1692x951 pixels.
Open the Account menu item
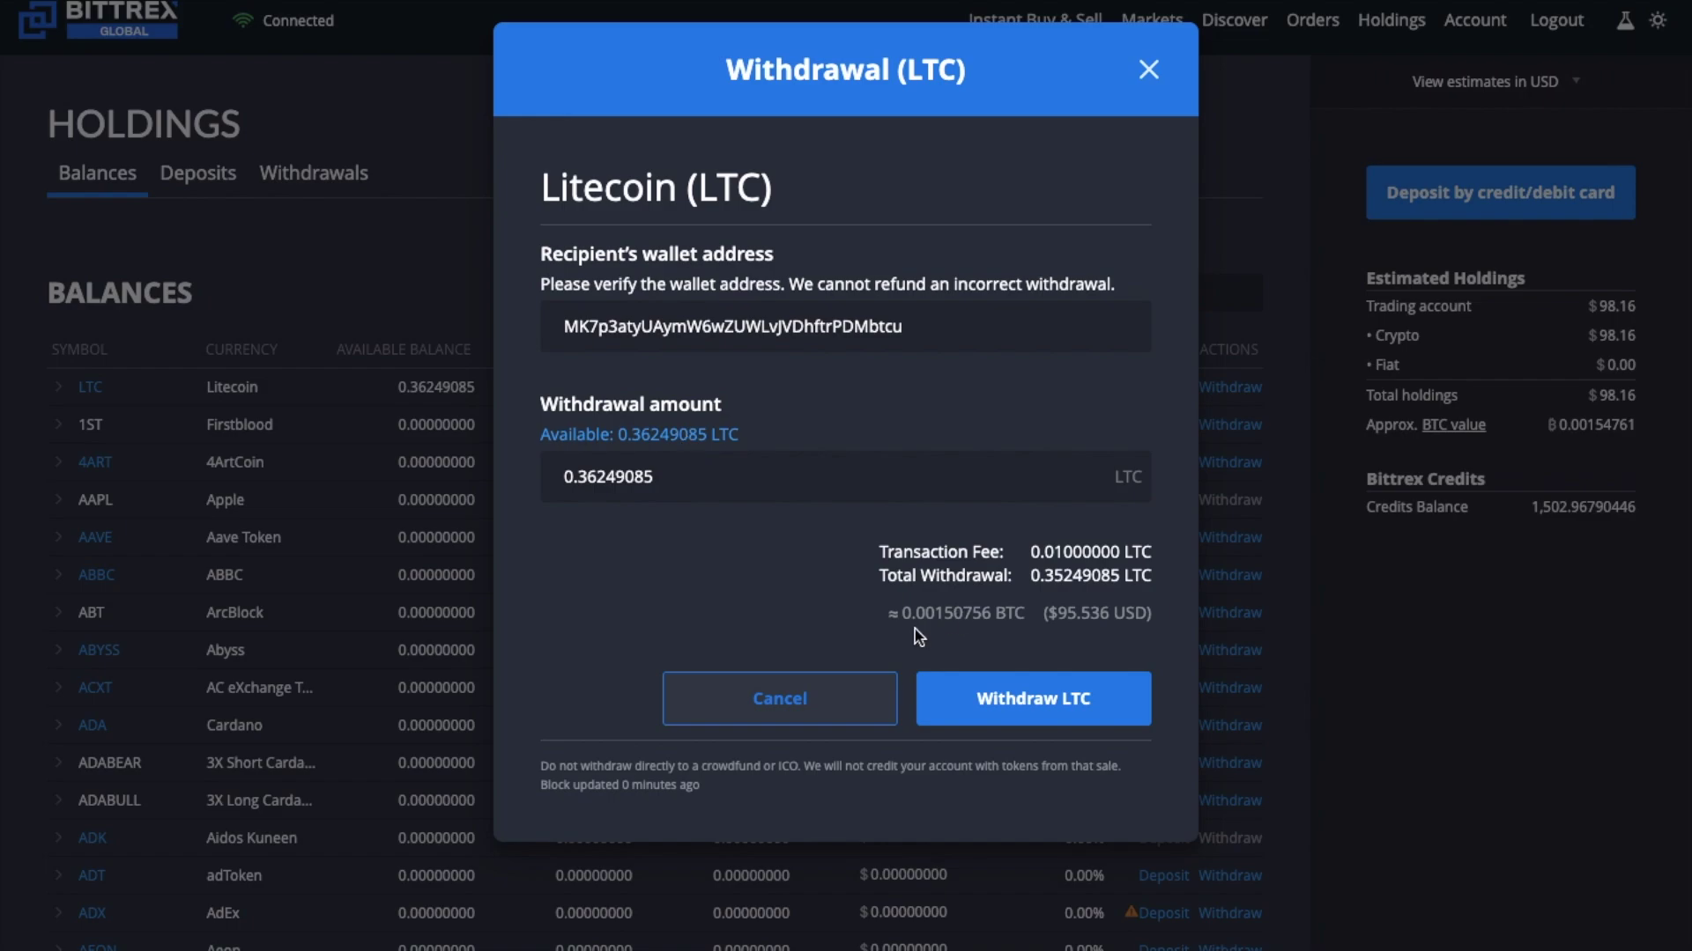click(x=1476, y=19)
